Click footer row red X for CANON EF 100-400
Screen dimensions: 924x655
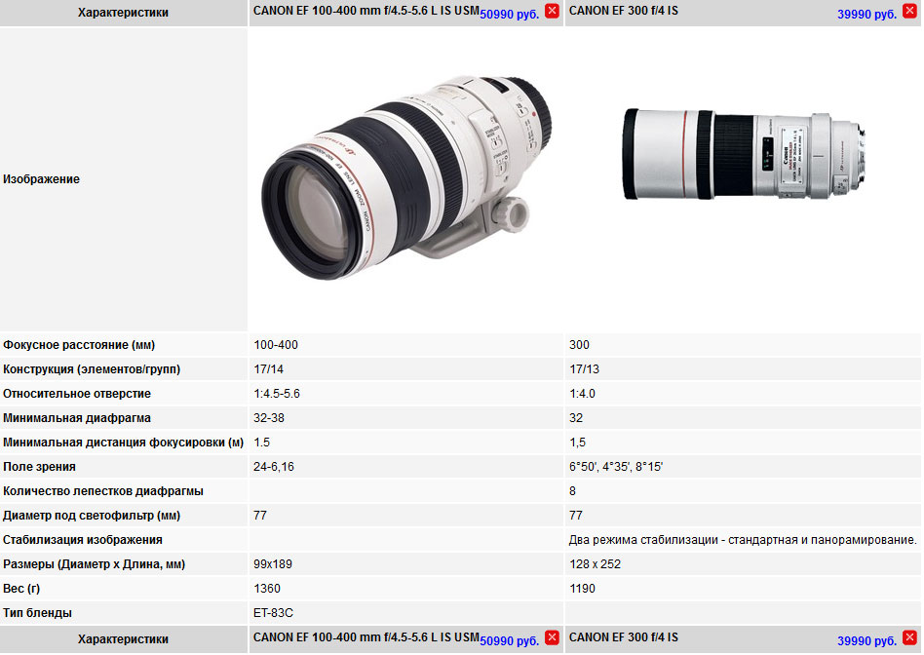(x=552, y=637)
